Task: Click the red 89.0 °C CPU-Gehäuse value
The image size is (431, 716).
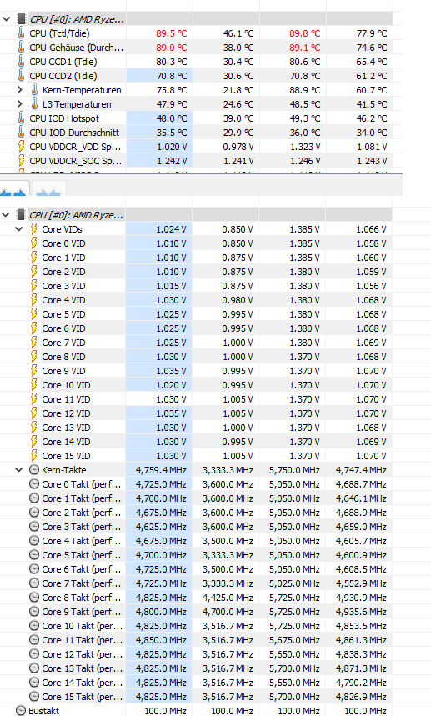Action: click(171, 48)
